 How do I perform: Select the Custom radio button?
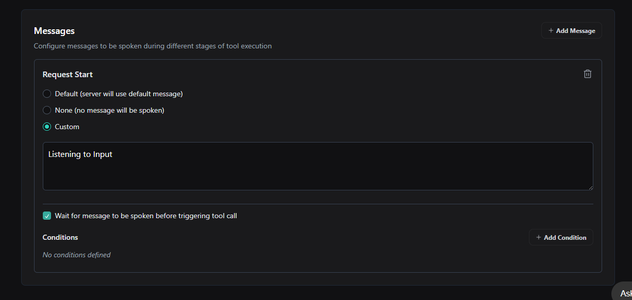click(x=47, y=127)
